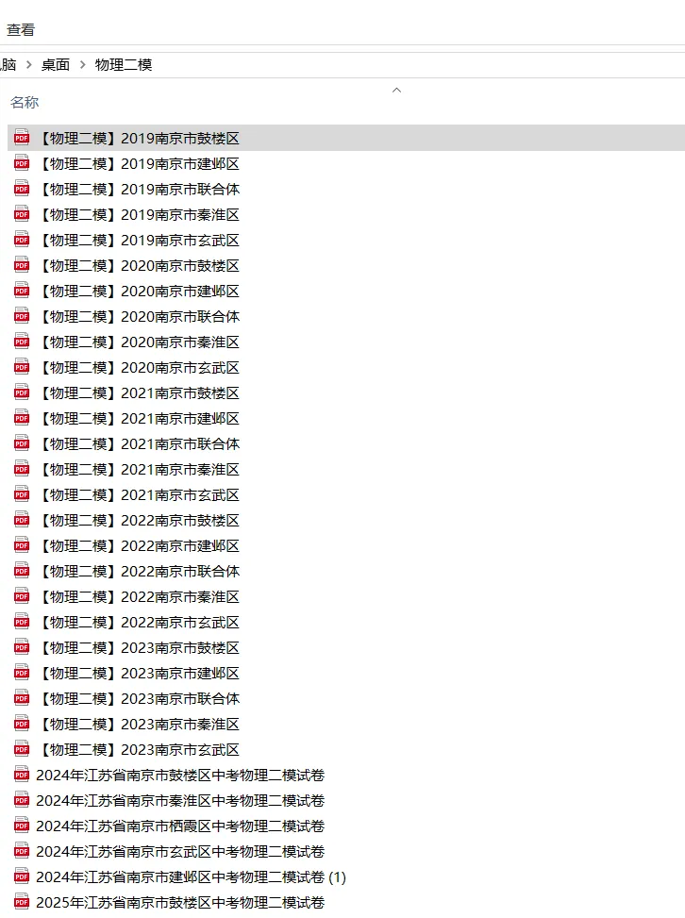685x918 pixels.
Task: Click PDF icon of 2019南京市联合体 file
Action: 22,189
